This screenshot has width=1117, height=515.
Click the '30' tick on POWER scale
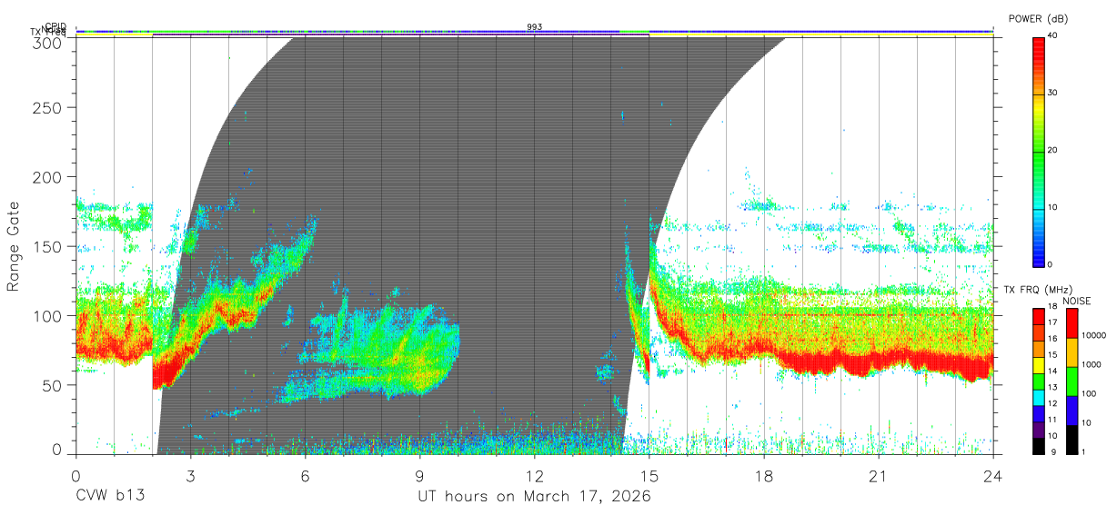click(1052, 94)
